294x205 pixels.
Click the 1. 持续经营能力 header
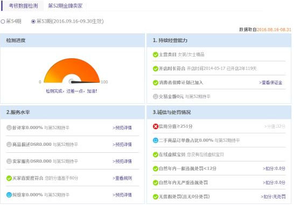point(219,40)
